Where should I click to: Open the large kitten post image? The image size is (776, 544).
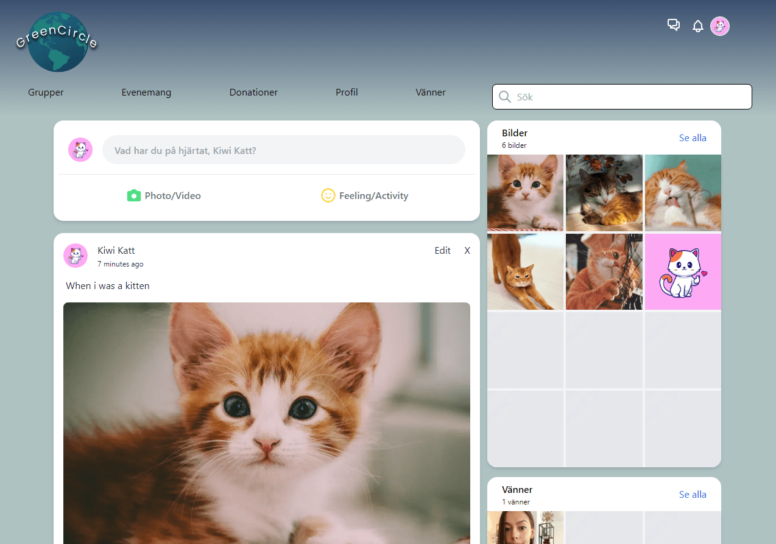(x=267, y=423)
